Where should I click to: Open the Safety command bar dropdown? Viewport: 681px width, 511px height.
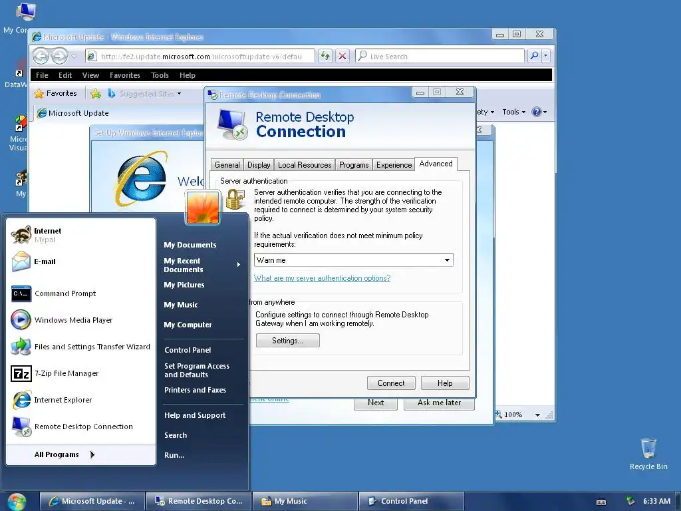(485, 112)
